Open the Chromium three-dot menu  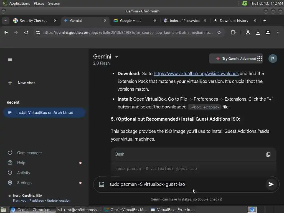(278, 33)
